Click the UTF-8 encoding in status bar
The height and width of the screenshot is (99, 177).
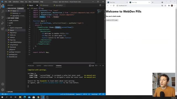pyautogui.click(x=85, y=94)
